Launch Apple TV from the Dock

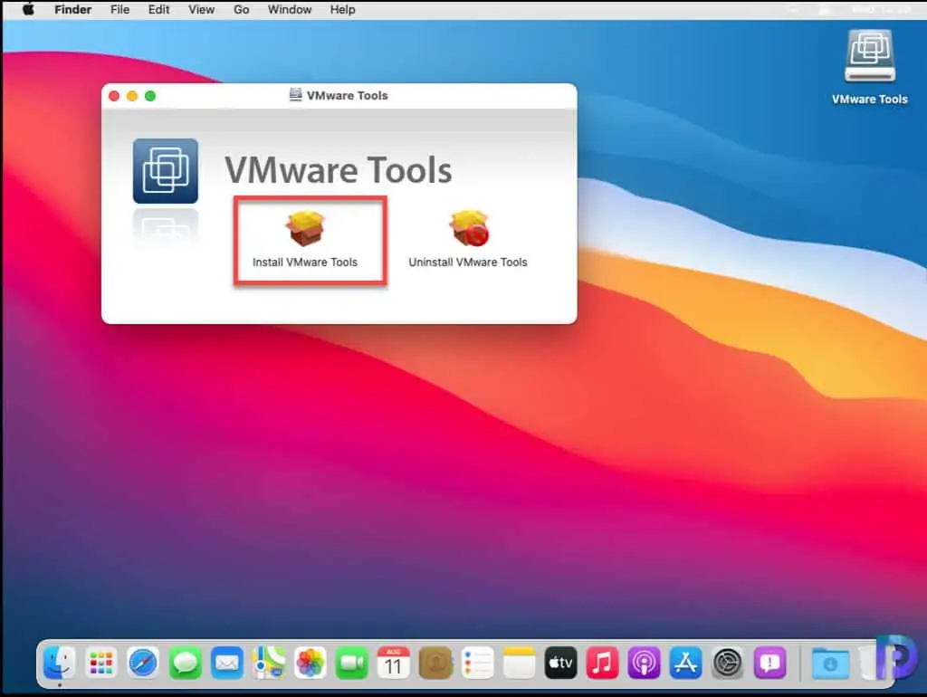click(560, 663)
